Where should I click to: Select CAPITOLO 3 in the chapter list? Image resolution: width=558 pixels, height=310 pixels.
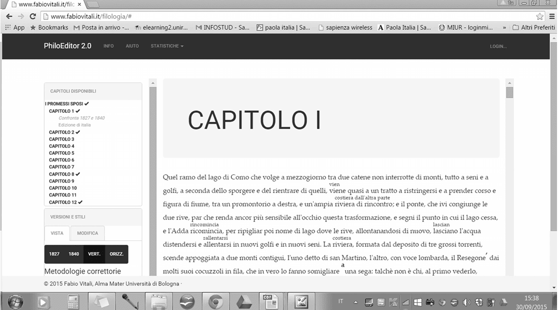62,139
